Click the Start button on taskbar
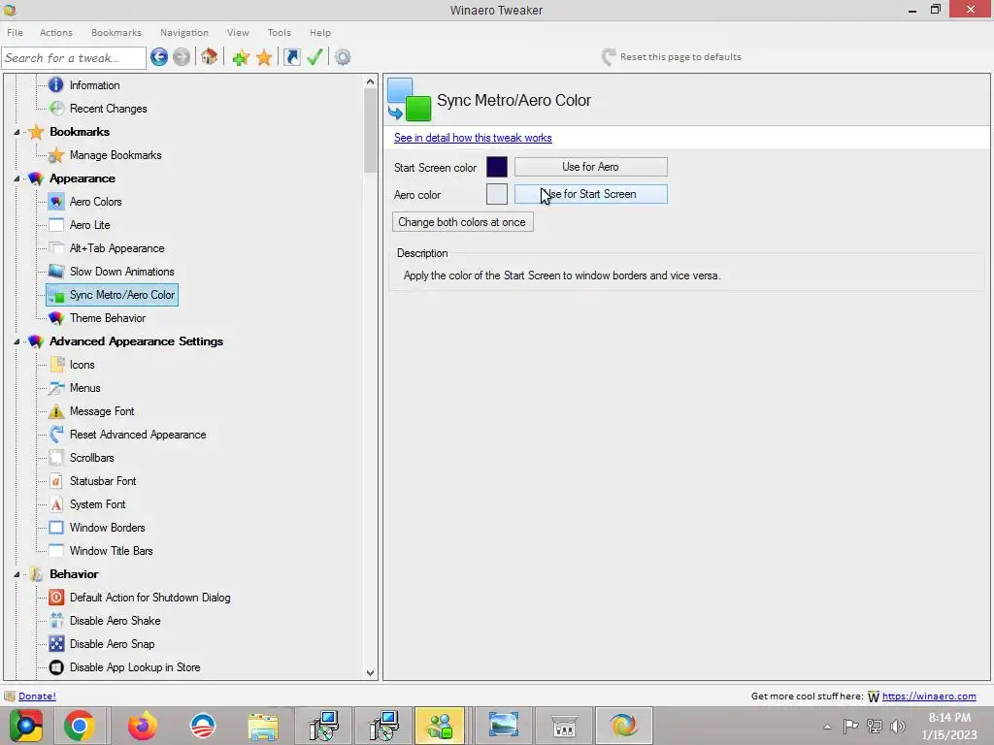The height and width of the screenshot is (745, 994). (x=25, y=726)
